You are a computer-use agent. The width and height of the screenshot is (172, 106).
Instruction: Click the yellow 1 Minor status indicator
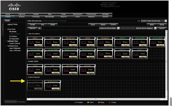[x=90, y=102]
